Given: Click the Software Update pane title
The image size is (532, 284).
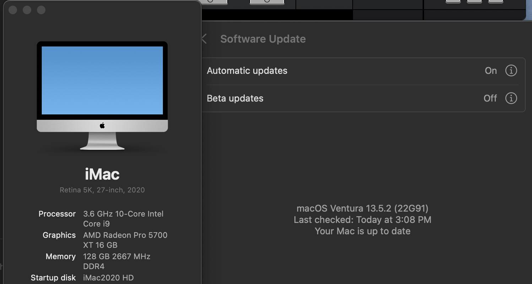Looking at the screenshot, I should point(263,39).
